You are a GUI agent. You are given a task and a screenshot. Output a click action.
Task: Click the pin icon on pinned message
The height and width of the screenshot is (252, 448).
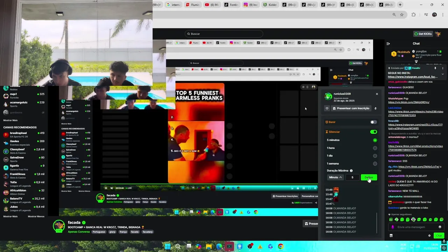[435, 68]
